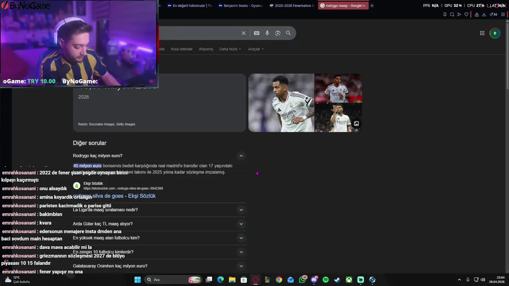Launch League of Legends from taskbar
Image resolution: width=509 pixels, height=286 pixels.
267,280
